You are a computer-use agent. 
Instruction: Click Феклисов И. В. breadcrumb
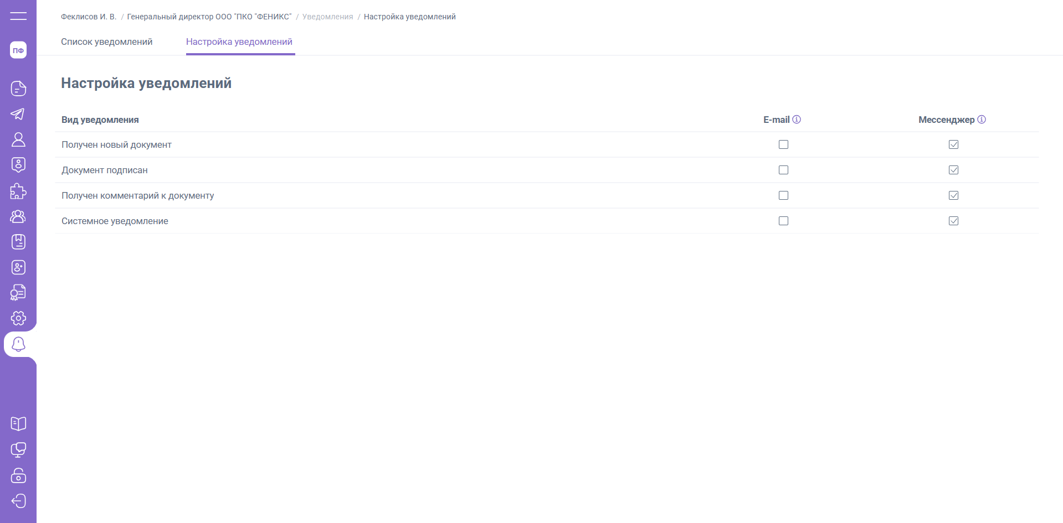click(89, 17)
